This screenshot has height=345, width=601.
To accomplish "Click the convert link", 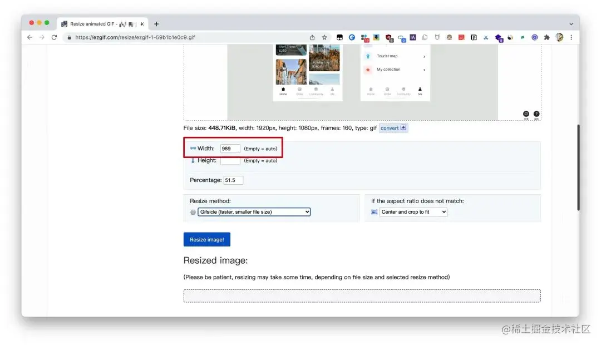I will coord(390,128).
